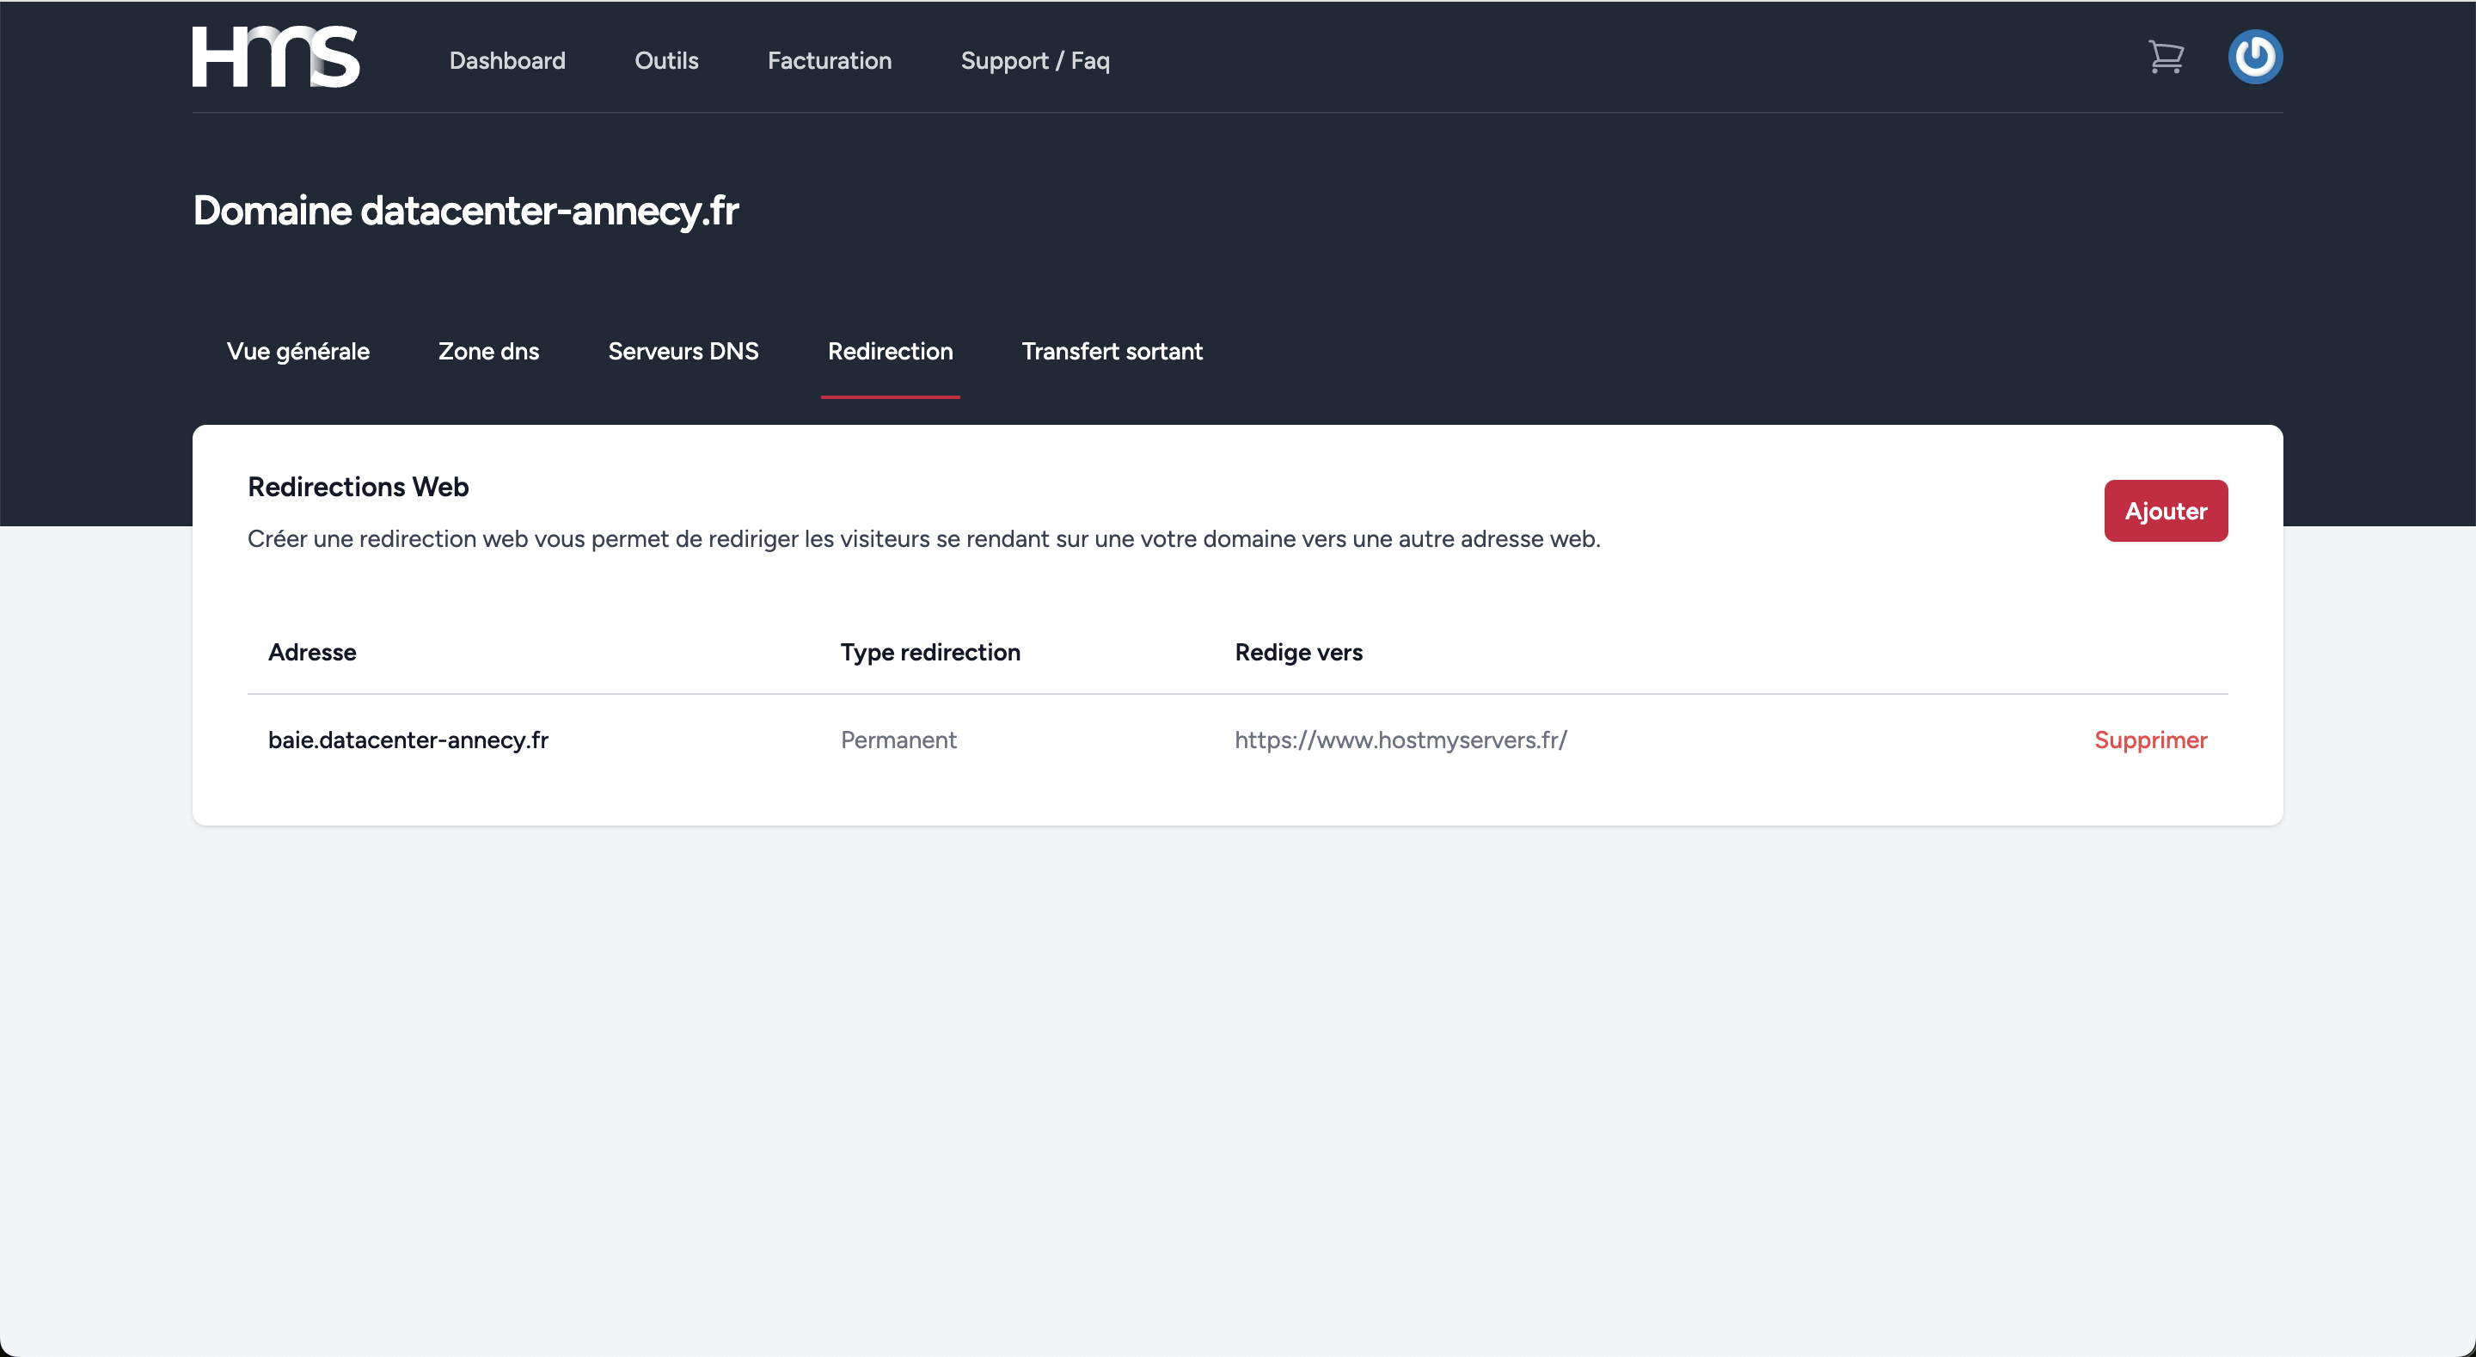Open the Serveurs DNS tab
The image size is (2476, 1357).
click(683, 351)
